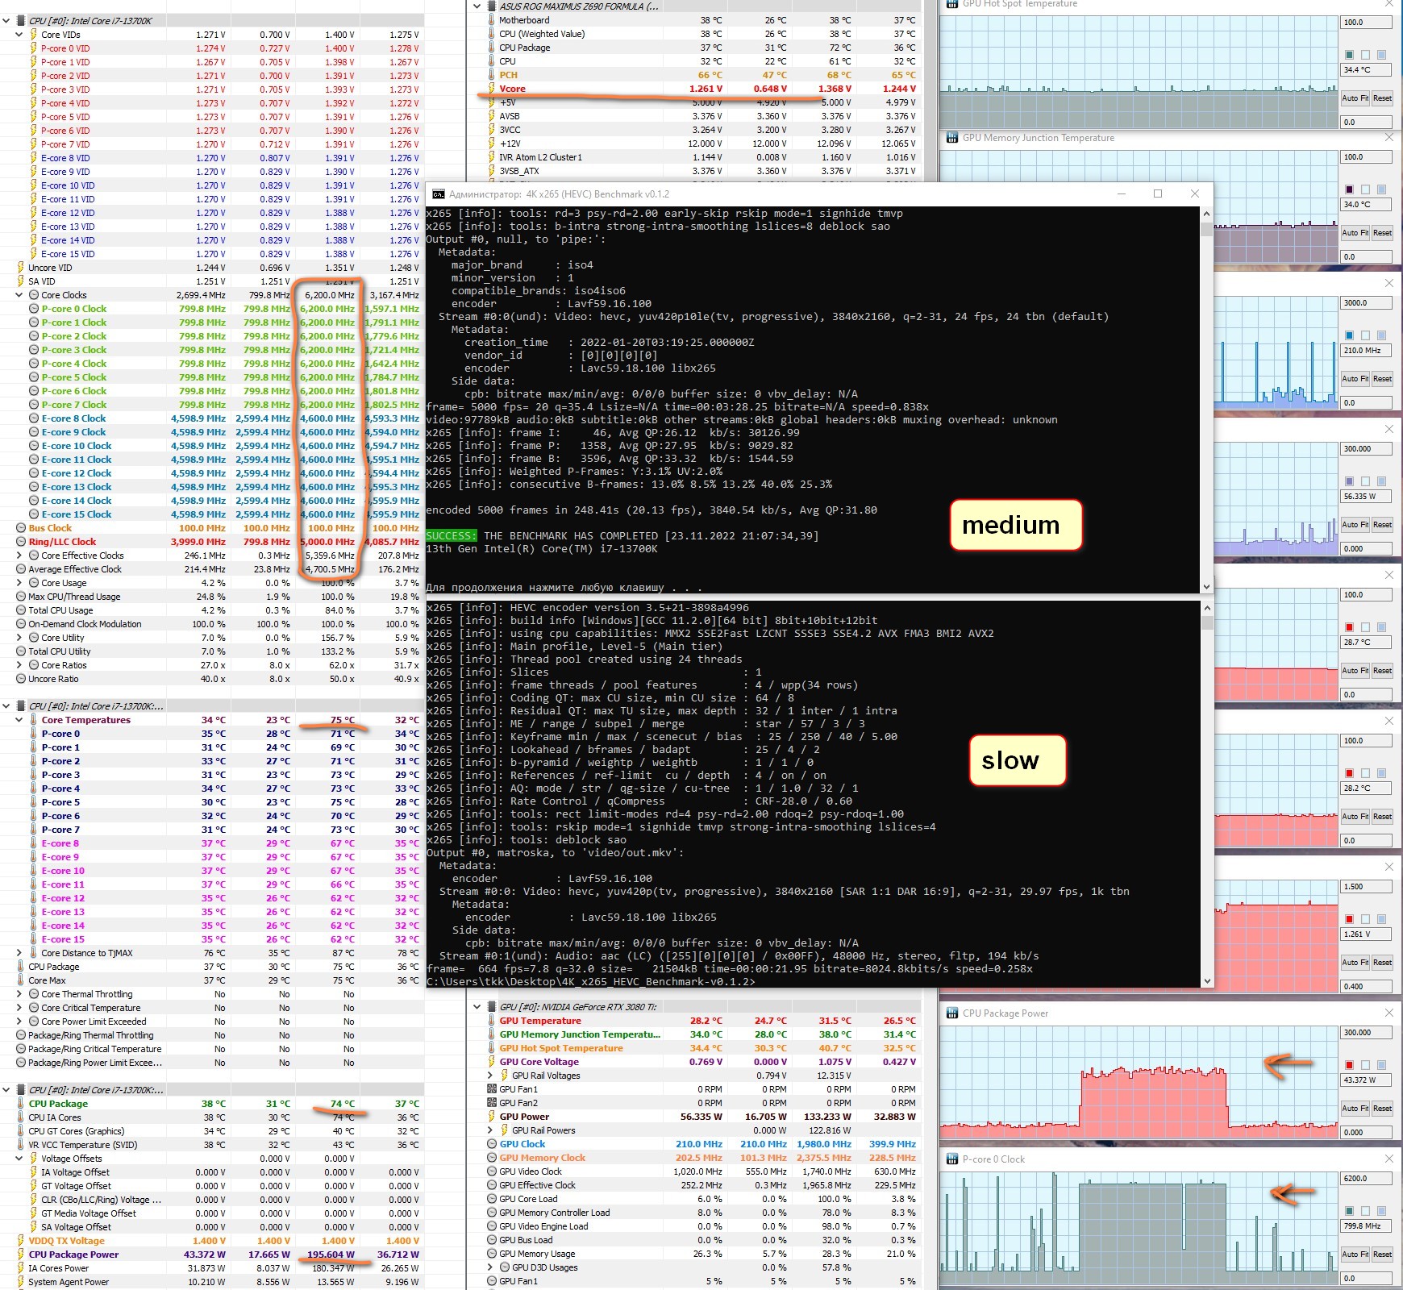The width and height of the screenshot is (1403, 1290).
Task: Click the benchmark console window title icon
Action: click(438, 194)
